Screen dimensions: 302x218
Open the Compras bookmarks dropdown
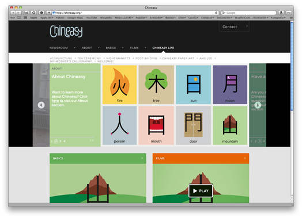207,18
